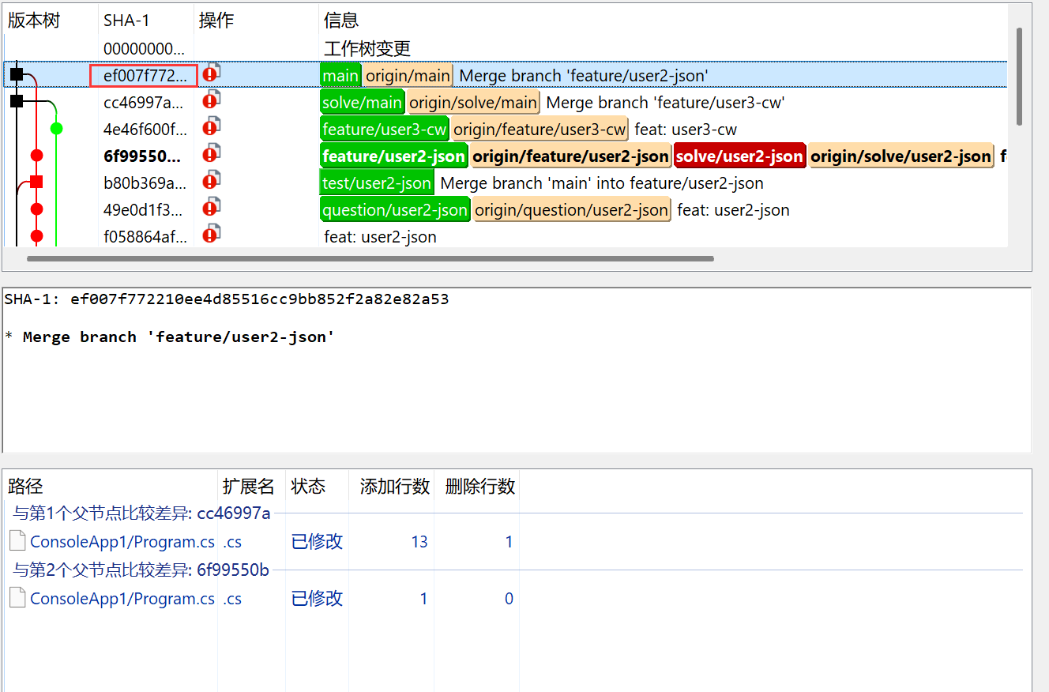1049x692 pixels.
Task: Select the message "feat: user3-cw"
Action: pos(686,130)
